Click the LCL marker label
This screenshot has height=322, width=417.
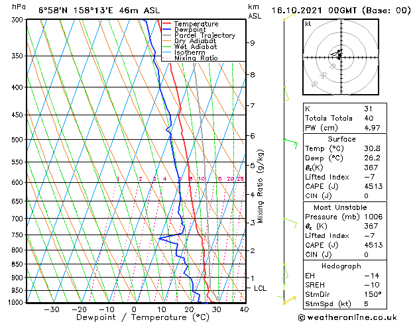260,288
